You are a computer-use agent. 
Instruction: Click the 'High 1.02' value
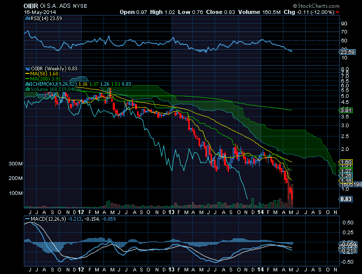(x=162, y=12)
